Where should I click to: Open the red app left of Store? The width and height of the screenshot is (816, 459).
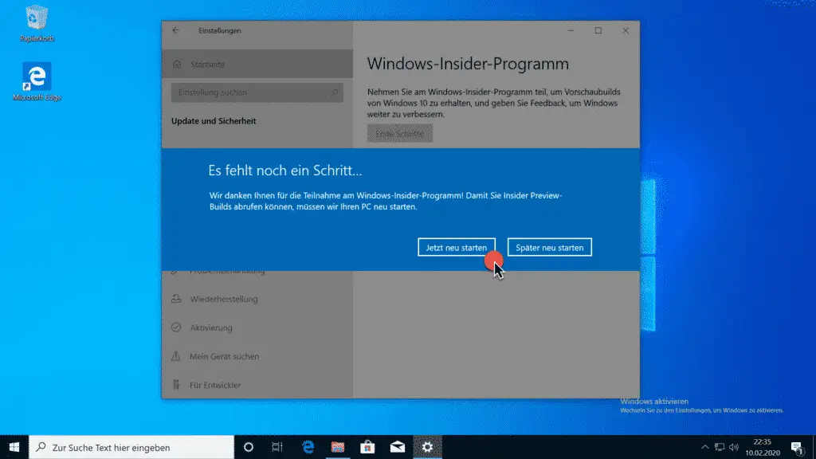pos(338,447)
